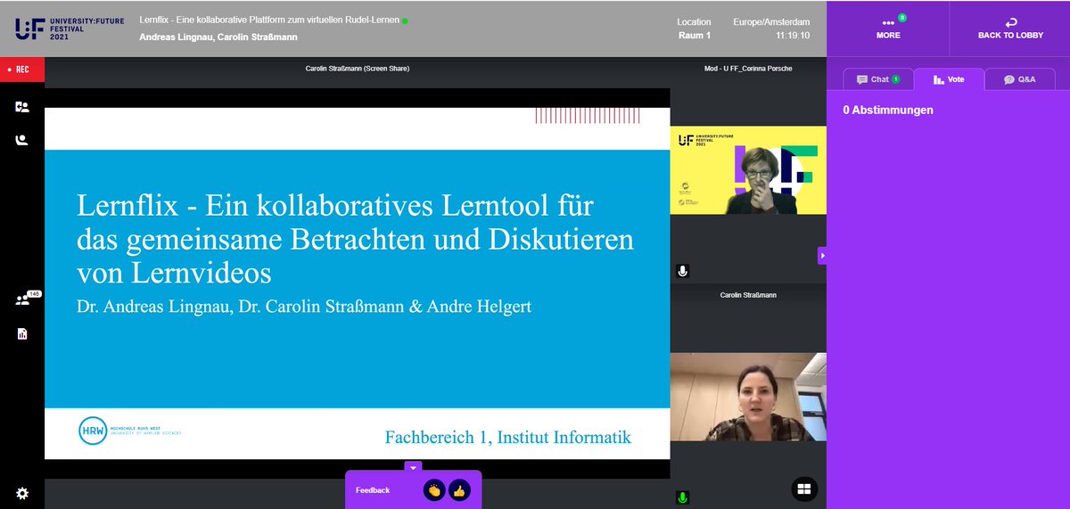Screen dimensions: 1070x509
Task: Click the HRW logo on the slide
Action: tap(130, 430)
